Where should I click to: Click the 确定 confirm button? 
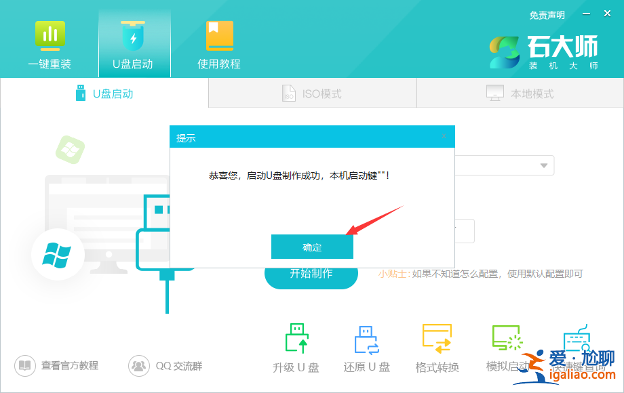(x=311, y=246)
